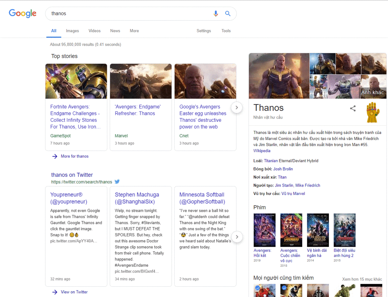
Task: Switch to the Images tab
Action: pos(72,31)
